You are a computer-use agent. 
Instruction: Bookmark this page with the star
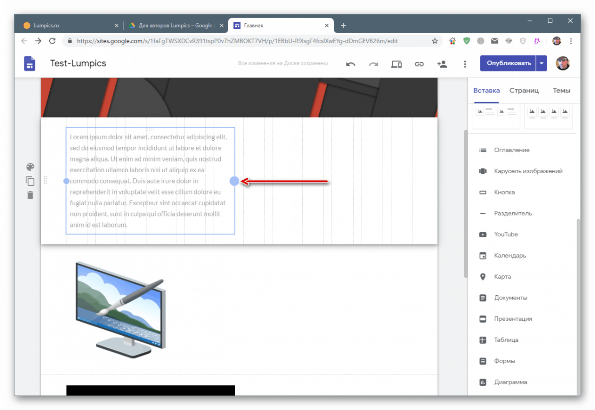click(435, 41)
